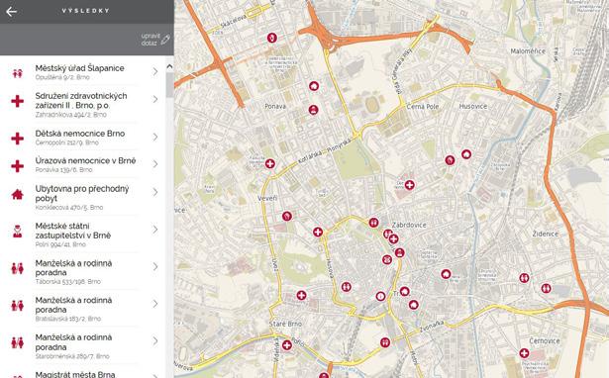Expand chevron for Sdružení zdravotnických zařízení II
609x378 pixels.
[x=154, y=99]
